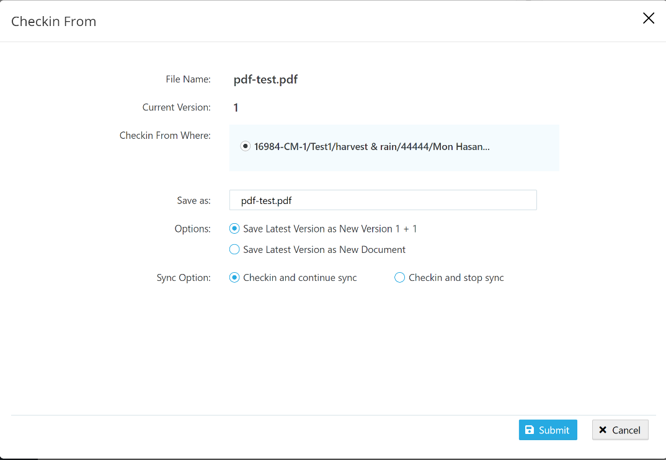Click the Options label

coord(192,229)
